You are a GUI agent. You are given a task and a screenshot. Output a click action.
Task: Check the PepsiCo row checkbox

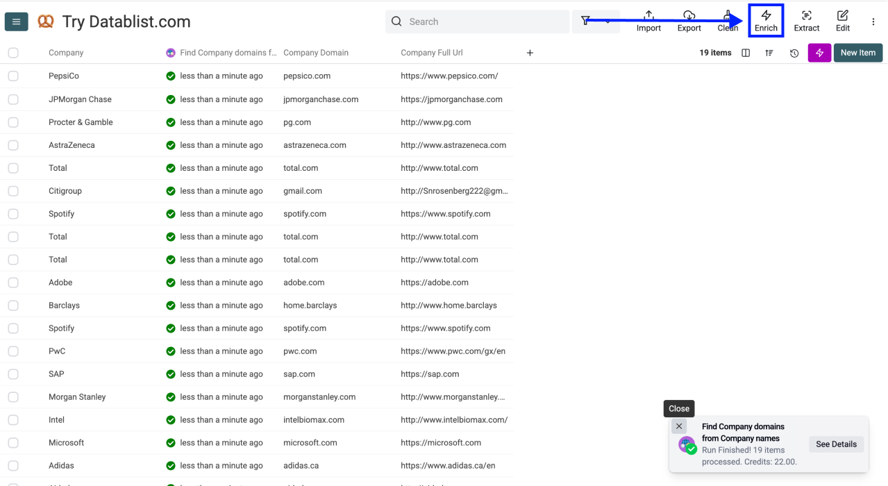pos(13,76)
